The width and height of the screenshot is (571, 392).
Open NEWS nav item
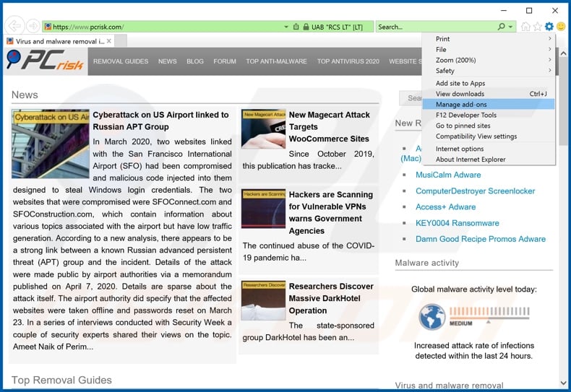click(168, 61)
